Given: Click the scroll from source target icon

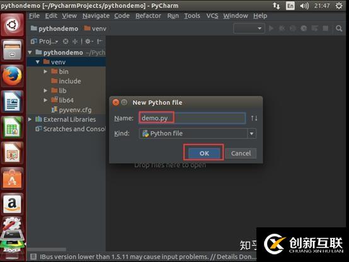Looking at the screenshot, I should [x=66, y=42].
